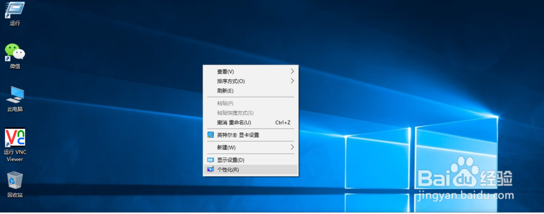Expand the 查看(V) submenu arrow
Screen dimensions: 544x214
[292, 71]
